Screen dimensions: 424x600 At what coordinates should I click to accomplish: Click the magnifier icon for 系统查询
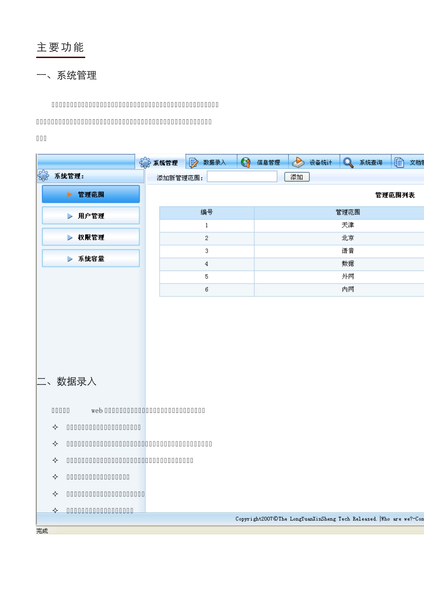(x=348, y=162)
